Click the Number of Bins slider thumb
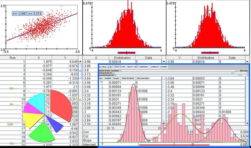This screenshot has width=251, height=148. coord(236,71)
